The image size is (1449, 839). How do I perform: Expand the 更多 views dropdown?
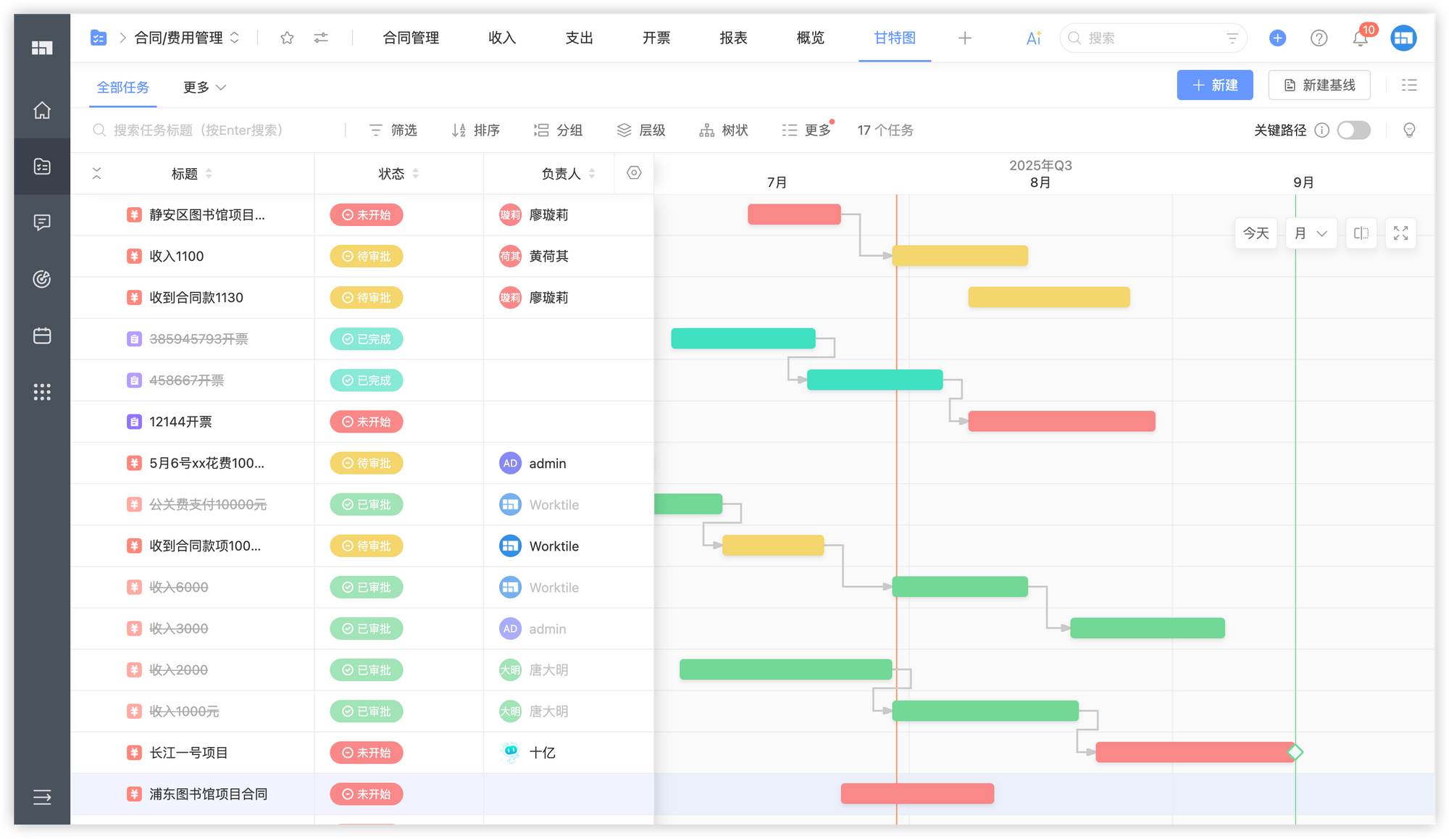[204, 87]
